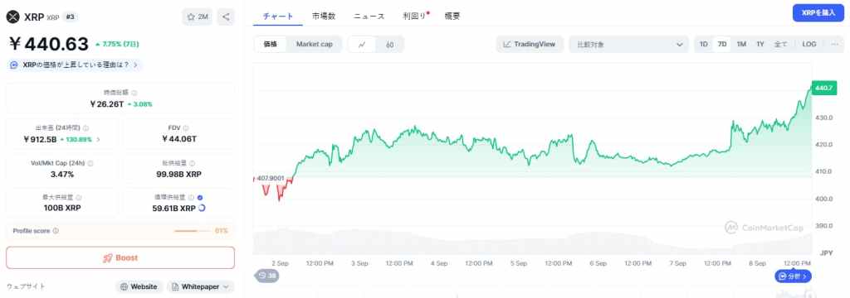Screen dimensions: 850x298
Task: Click the ¥26.26T market cap value
Action: (x=107, y=103)
